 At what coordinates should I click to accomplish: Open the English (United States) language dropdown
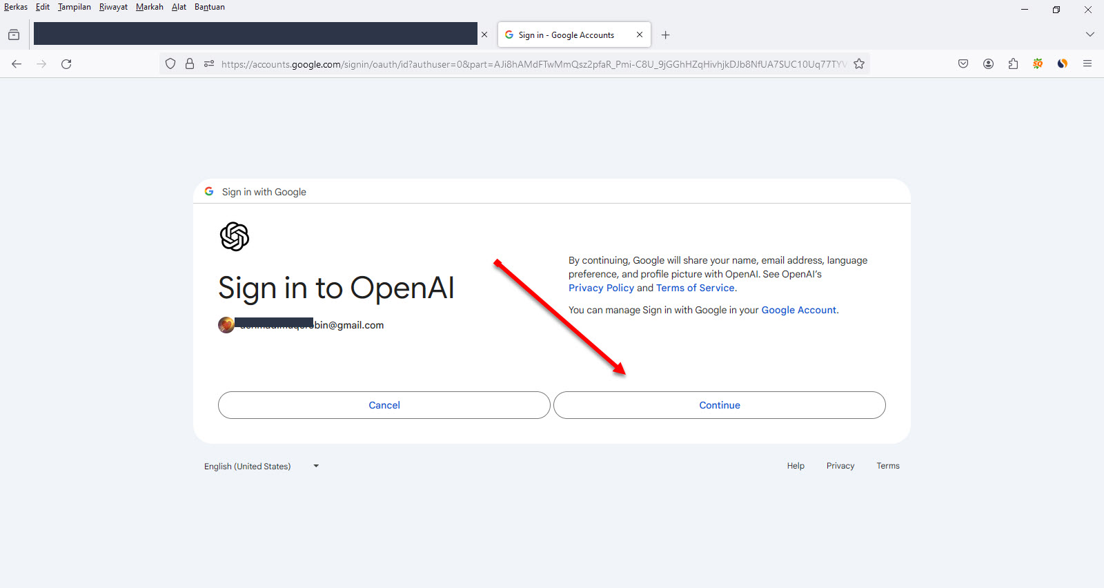click(261, 467)
